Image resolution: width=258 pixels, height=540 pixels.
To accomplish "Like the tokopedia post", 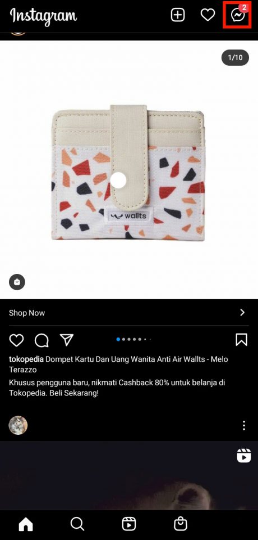I will coord(16,340).
